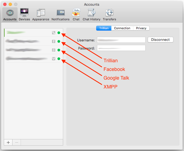Add a new account with plus button
Image resolution: width=184 pixels, height=151 pixels.
point(8,142)
